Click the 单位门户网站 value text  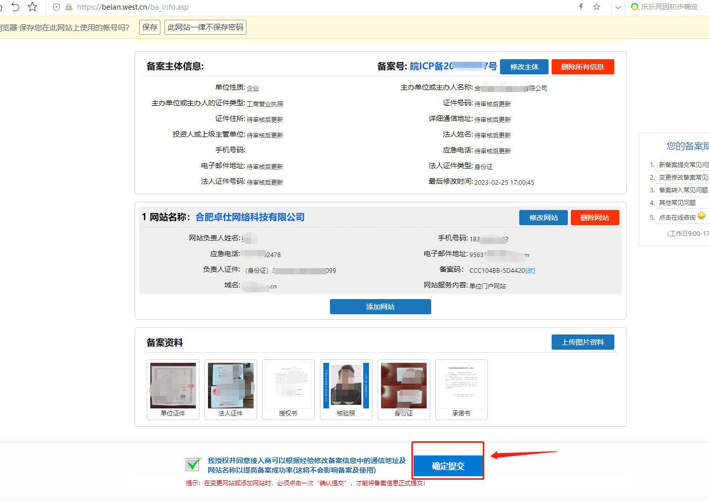click(487, 286)
